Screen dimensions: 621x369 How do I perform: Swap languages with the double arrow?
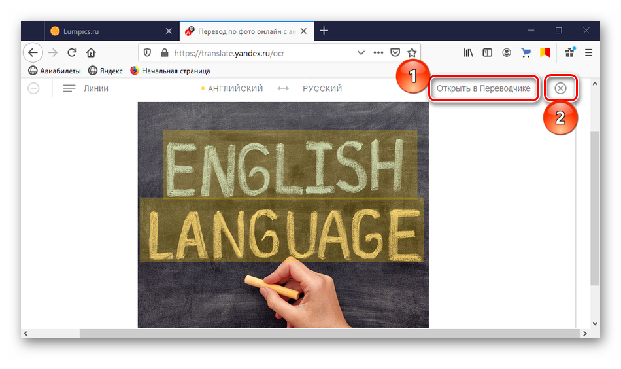click(x=283, y=89)
